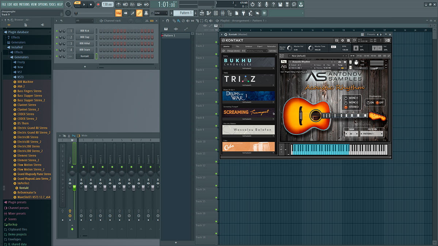Image resolution: width=438 pixels, height=246 pixels.
Task: Select the Kontakt channel button
Action: pyautogui.click(x=85, y=56)
